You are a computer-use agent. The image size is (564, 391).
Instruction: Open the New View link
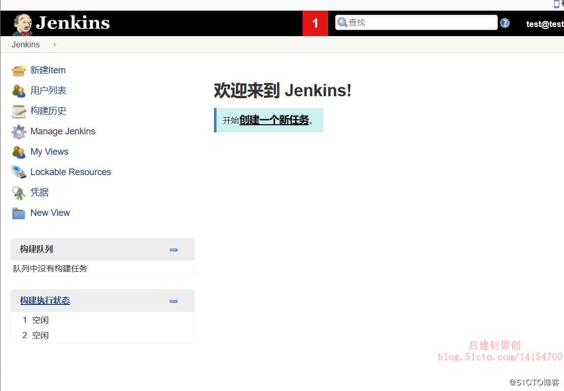[50, 213]
